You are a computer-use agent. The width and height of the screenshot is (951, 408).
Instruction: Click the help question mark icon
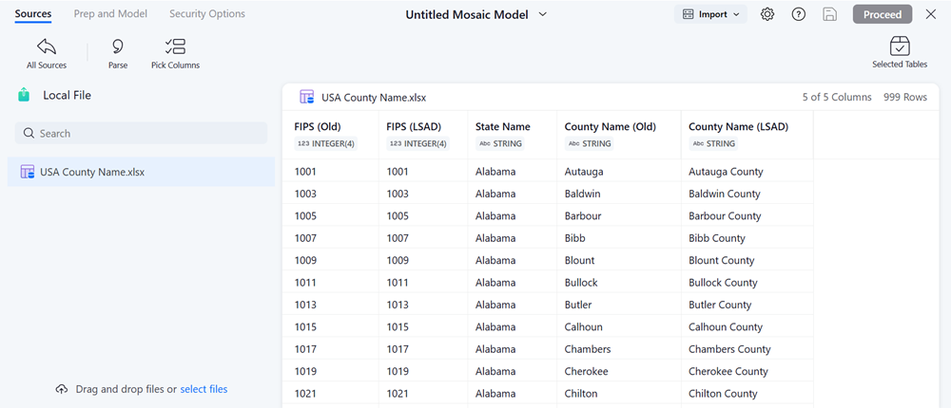pos(799,14)
